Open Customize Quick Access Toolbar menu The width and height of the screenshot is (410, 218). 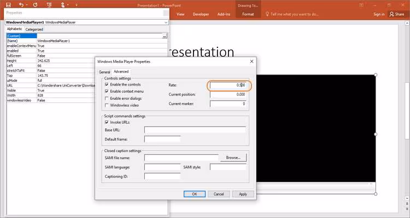[77, 5]
